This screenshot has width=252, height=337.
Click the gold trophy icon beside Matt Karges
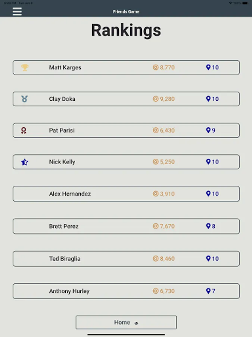25,67
